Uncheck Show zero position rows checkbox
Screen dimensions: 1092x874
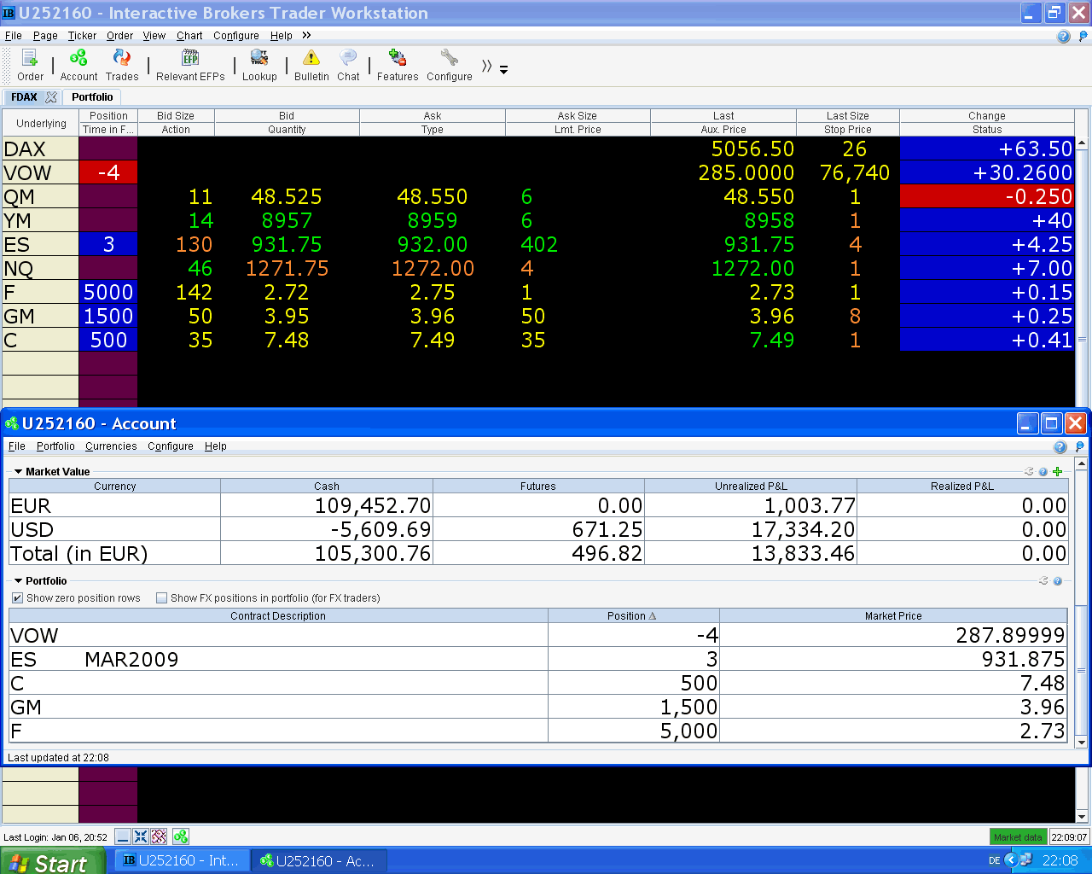click(17, 598)
